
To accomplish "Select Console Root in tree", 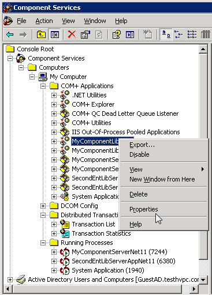I will pos(35,49).
